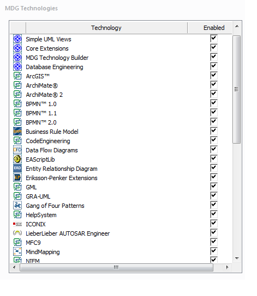This screenshot has width=257, height=296.
Task: Click the scroll up arrow of list
Action: pyautogui.click(x=237, y=27)
